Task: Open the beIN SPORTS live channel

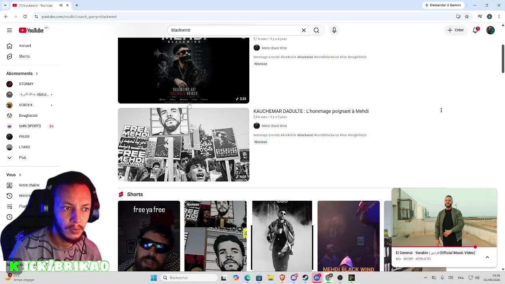Action: [x=30, y=126]
